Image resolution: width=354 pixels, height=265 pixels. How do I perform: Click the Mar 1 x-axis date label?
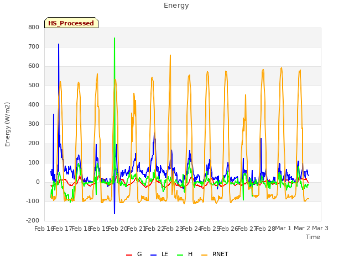click(283, 228)
